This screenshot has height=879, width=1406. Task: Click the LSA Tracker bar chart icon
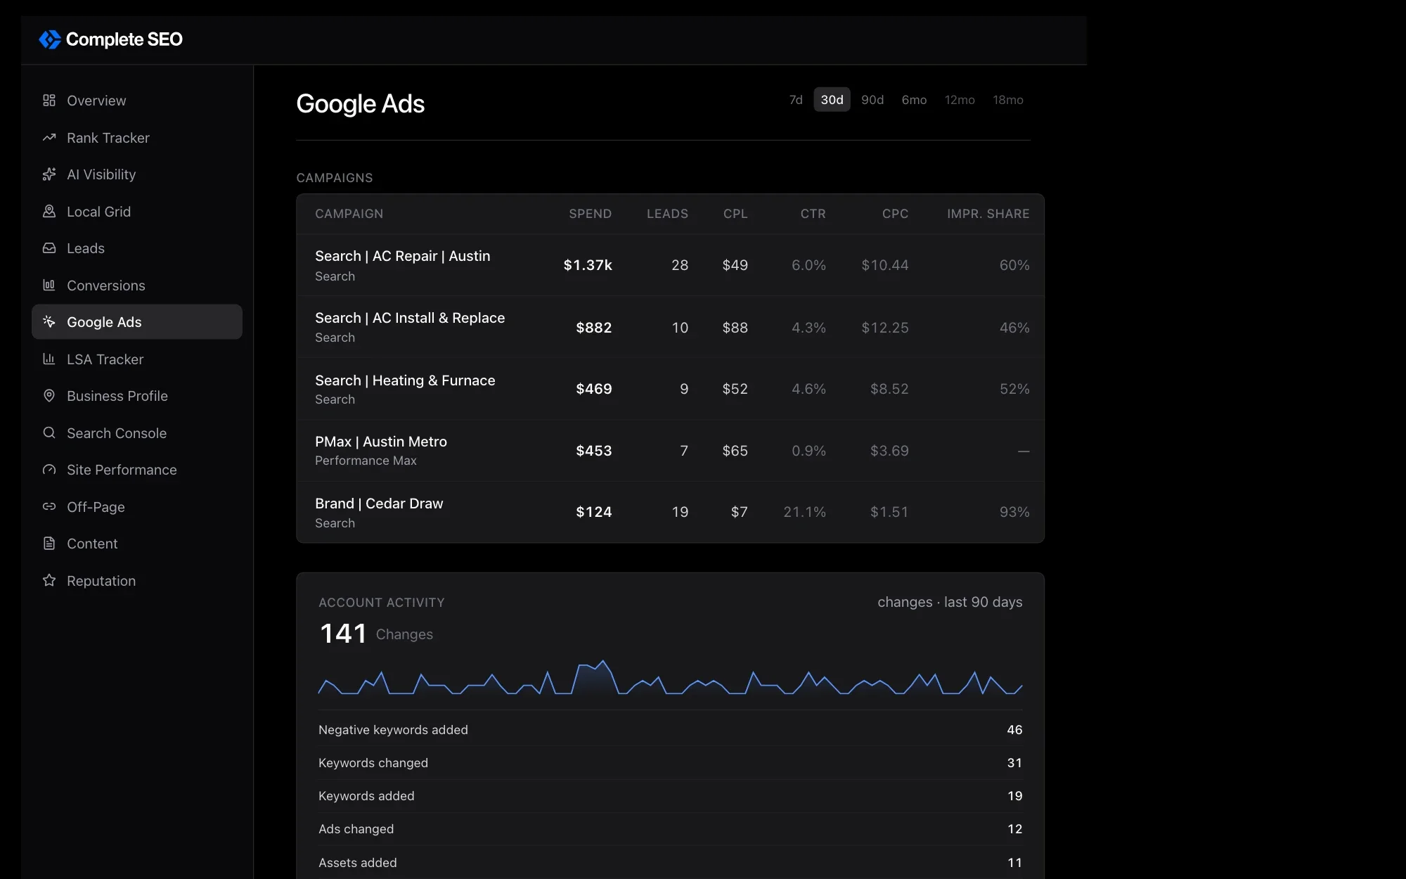pos(49,359)
